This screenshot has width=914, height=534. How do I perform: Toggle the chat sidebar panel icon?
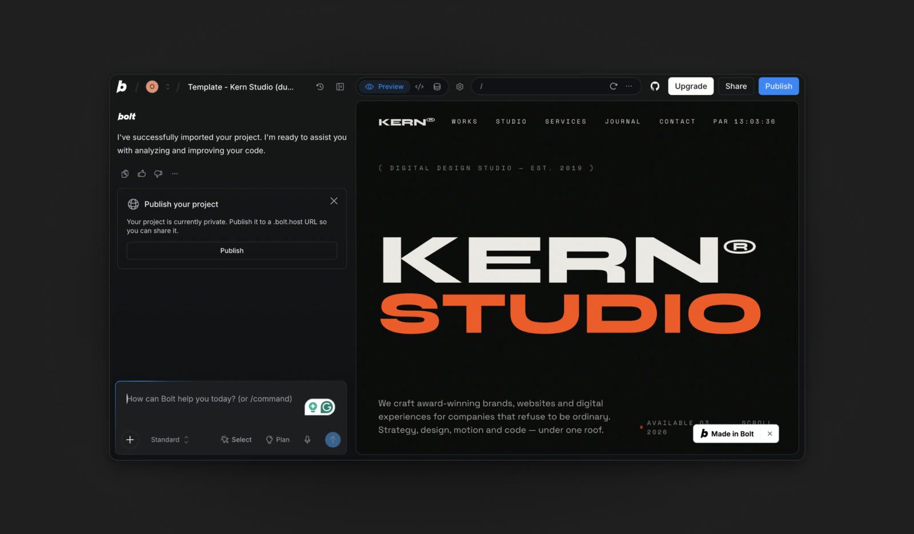point(340,87)
